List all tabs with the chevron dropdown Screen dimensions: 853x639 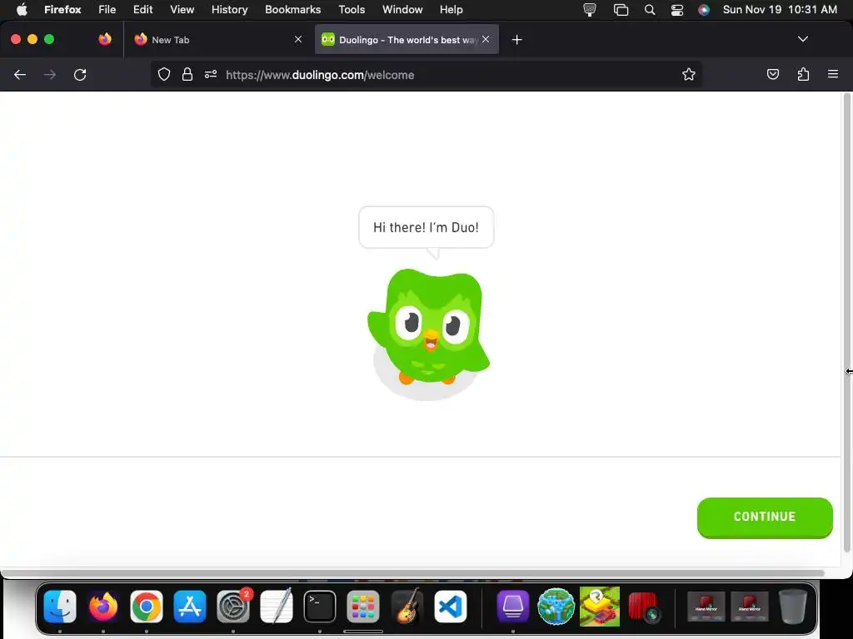tap(802, 39)
